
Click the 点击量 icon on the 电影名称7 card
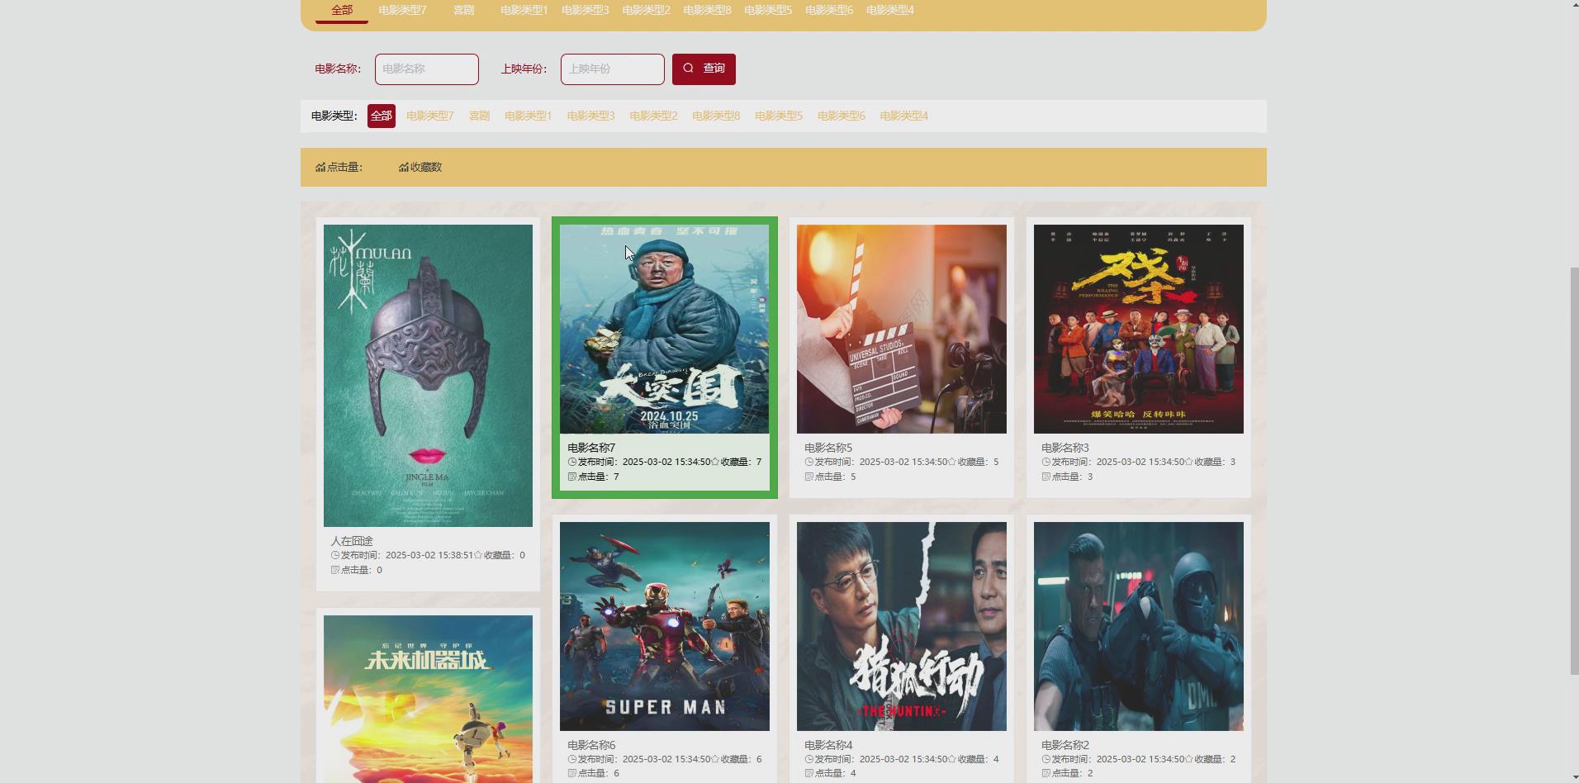(x=572, y=477)
